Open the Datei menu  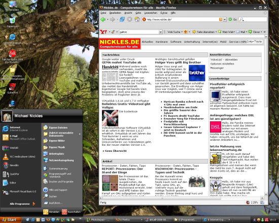click(103, 13)
